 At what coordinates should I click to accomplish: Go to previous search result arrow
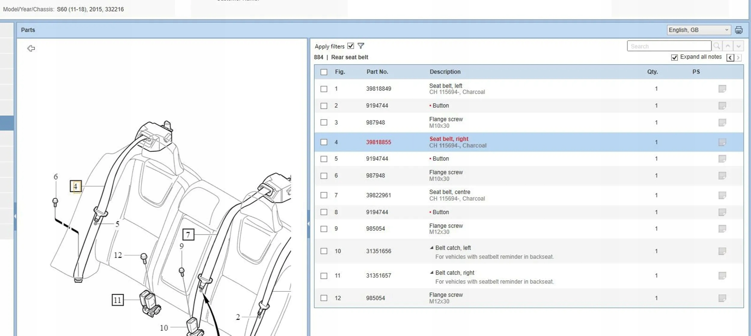[x=728, y=46]
